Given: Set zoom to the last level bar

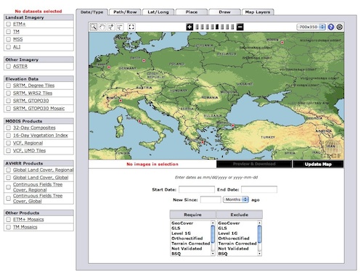Looking at the screenshot, I should coord(232,27).
